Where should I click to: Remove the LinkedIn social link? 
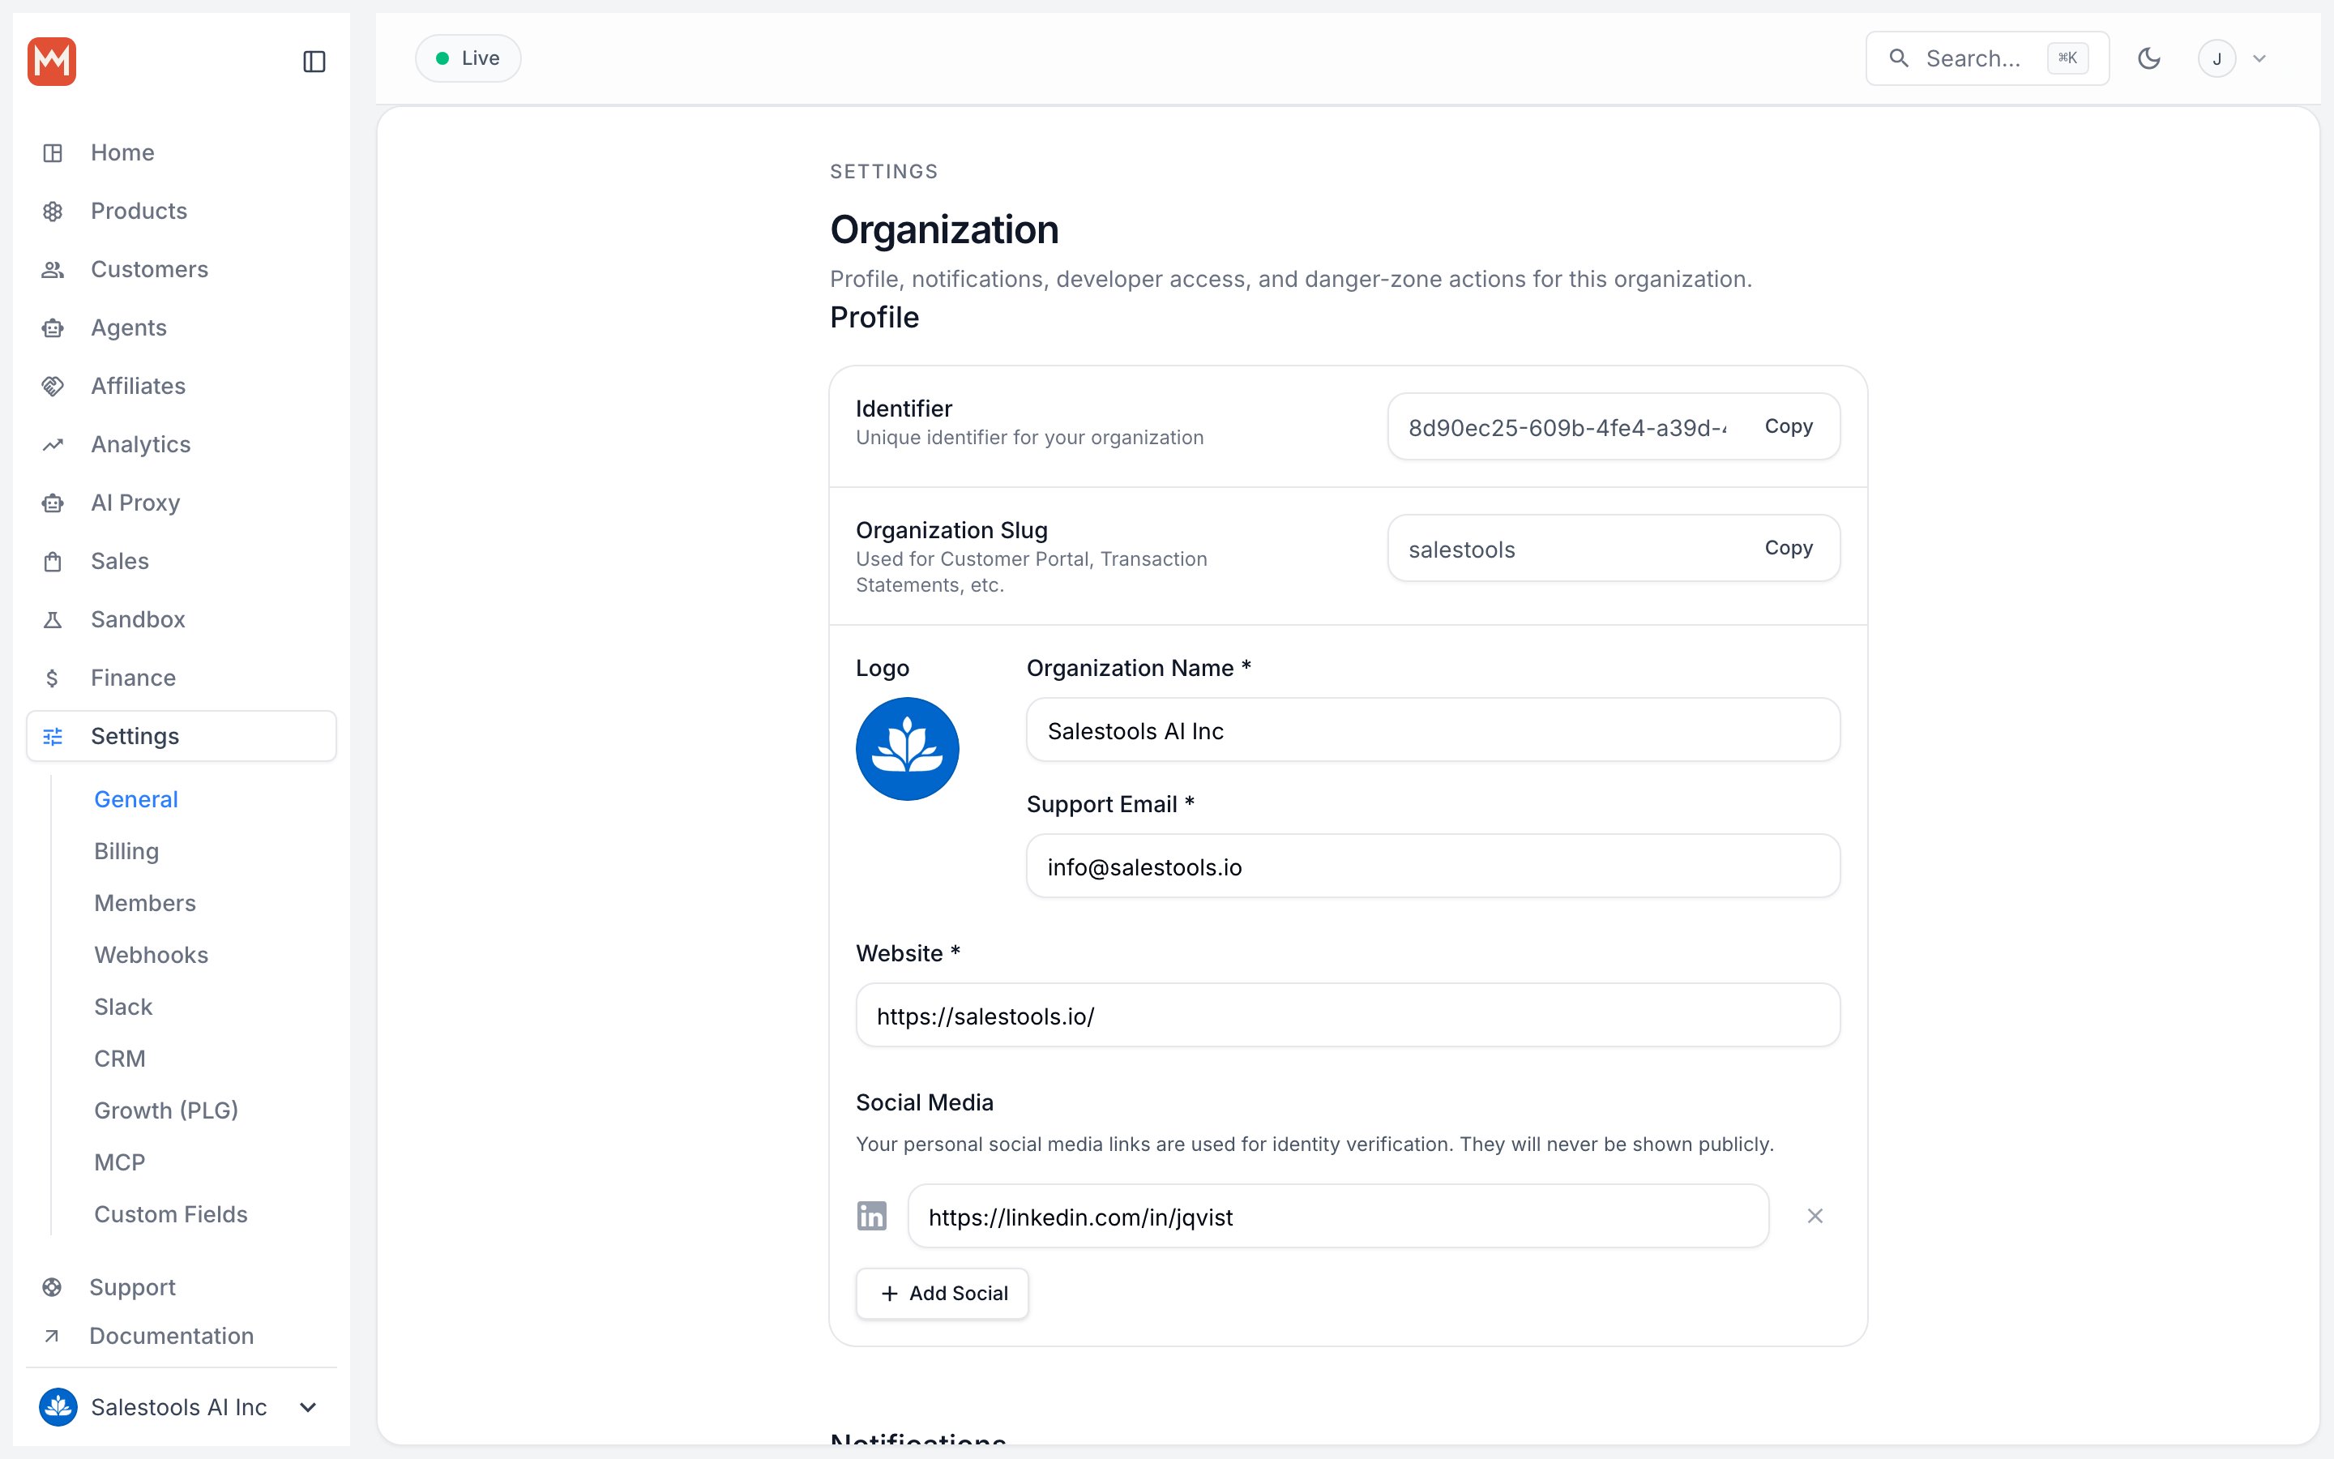[x=1815, y=1216]
